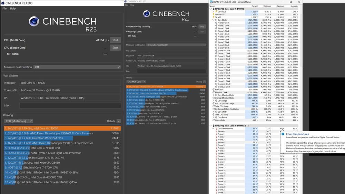Open the 30 minutes Test Stability duration dropdown
The width and height of the screenshot is (345, 194).
176,45
